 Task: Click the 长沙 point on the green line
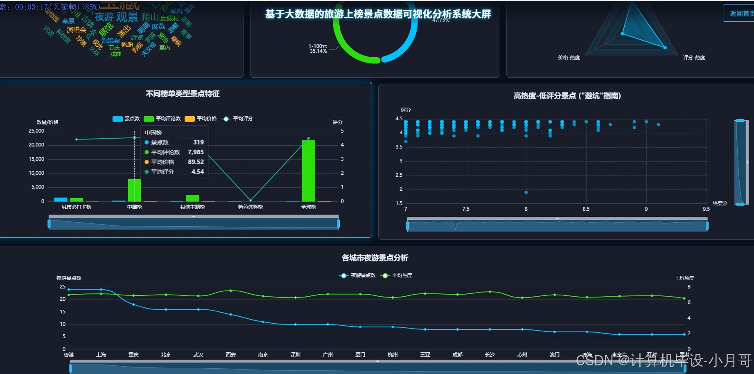490,292
